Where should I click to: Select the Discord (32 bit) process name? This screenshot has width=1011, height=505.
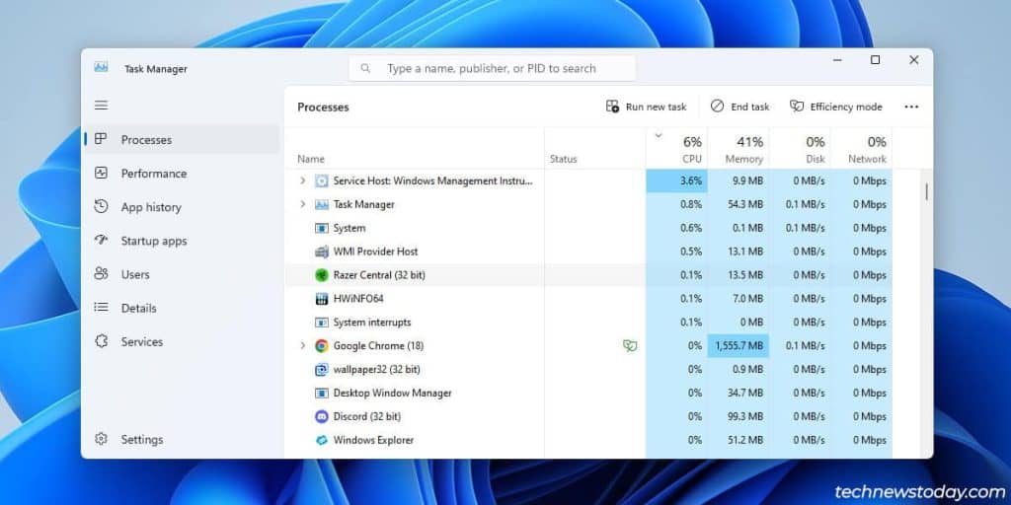click(367, 417)
